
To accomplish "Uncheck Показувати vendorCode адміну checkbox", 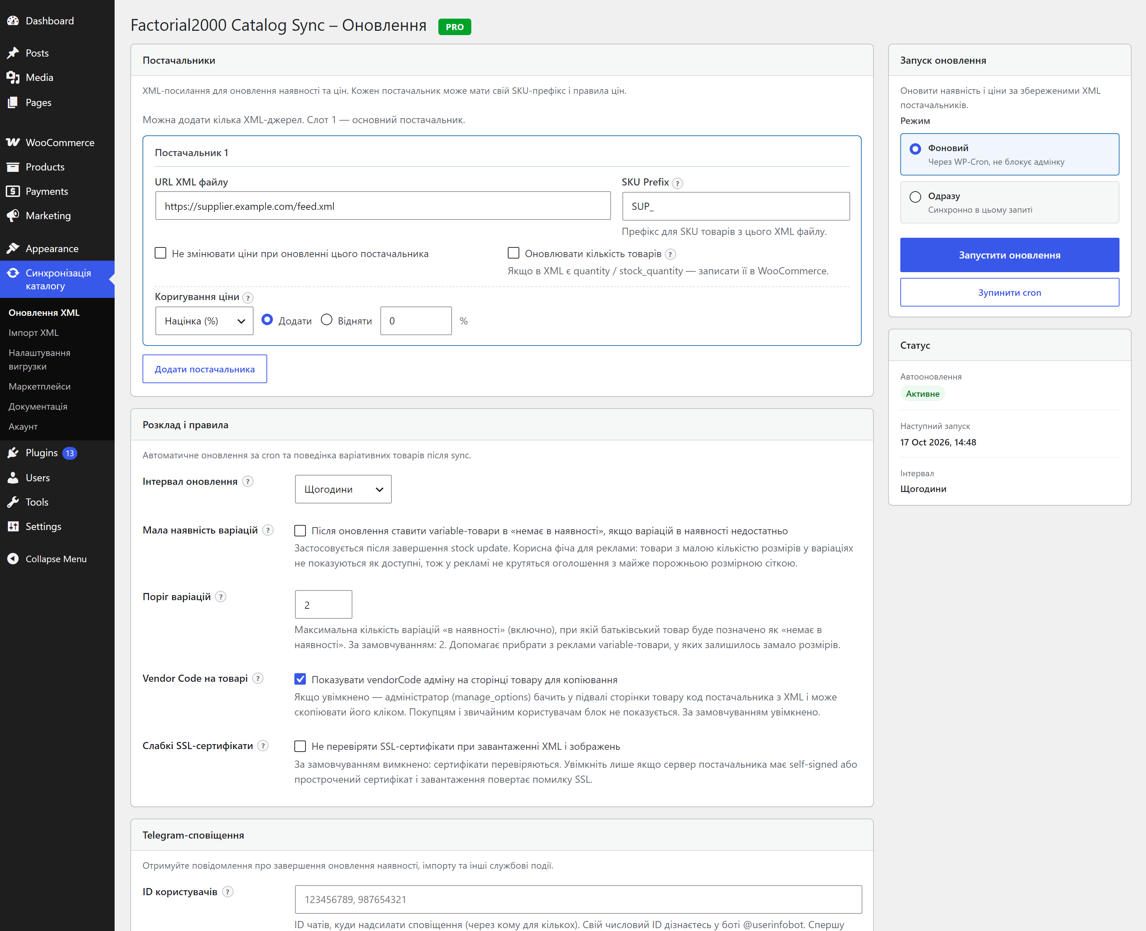I will (x=300, y=680).
